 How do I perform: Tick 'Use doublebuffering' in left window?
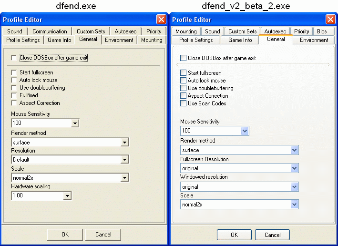click(14, 88)
